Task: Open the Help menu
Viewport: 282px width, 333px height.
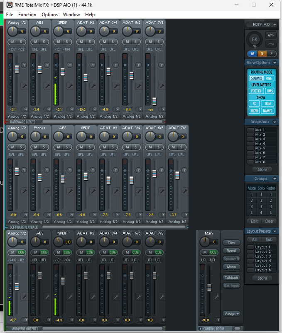Action: click(90, 15)
